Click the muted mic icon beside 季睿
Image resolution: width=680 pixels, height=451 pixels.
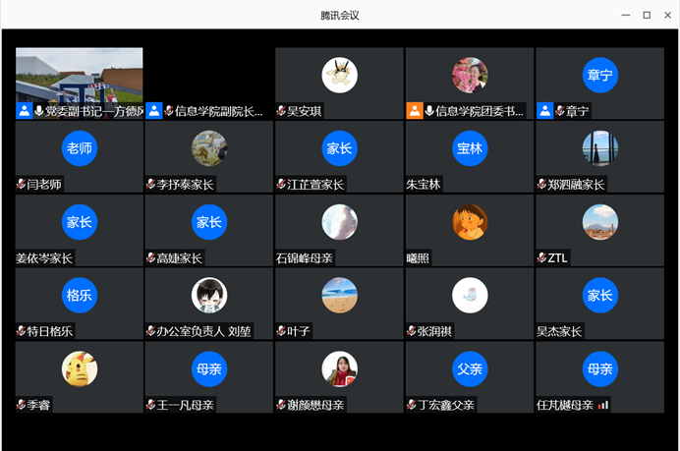click(x=21, y=405)
